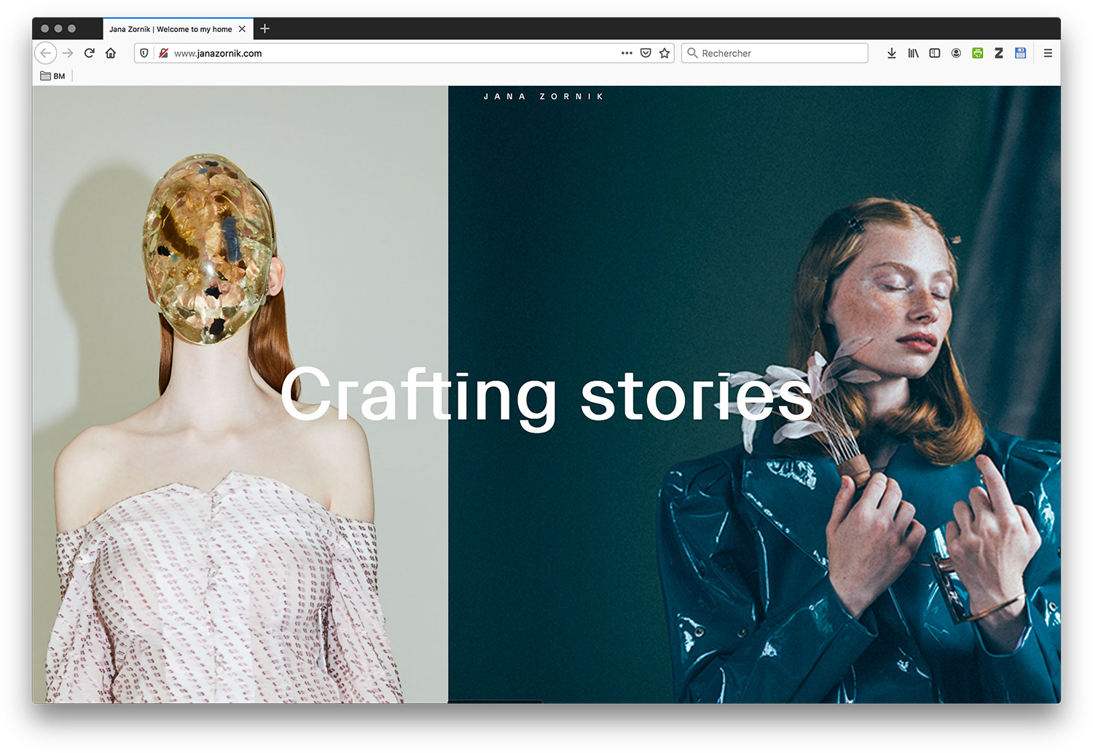The image size is (1093, 753).
Task: Open a new tab with plus button
Action: click(265, 29)
